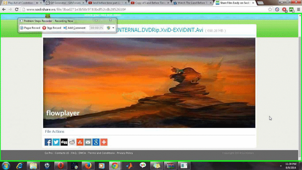Image resolution: width=302 pixels, height=170 pixels.
Task: Pause Record in Problem Steps Recorder
Action: click(30, 28)
